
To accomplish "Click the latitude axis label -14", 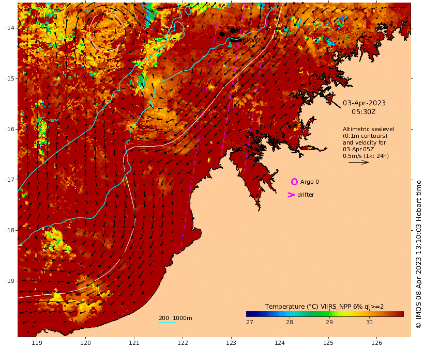I will 11,28.
